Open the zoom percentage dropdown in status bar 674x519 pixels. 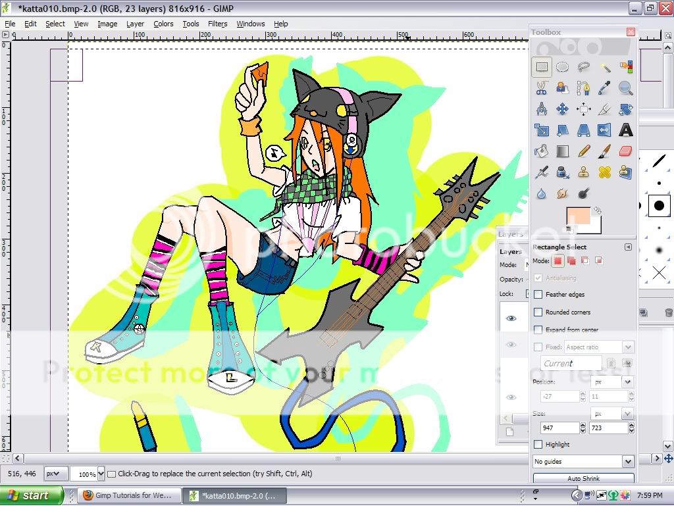click(101, 474)
